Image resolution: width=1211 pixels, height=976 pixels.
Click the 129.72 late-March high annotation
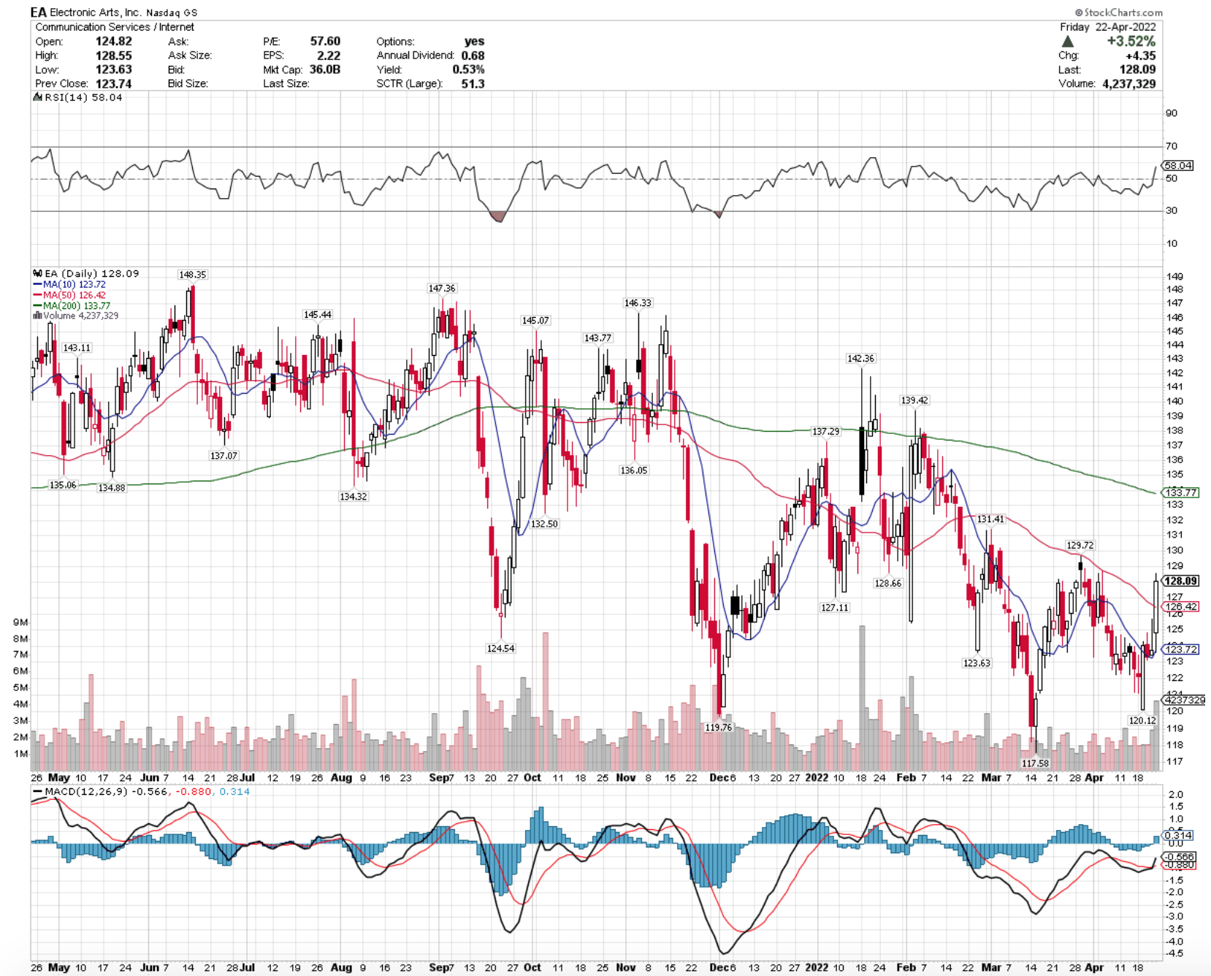pos(1080,545)
